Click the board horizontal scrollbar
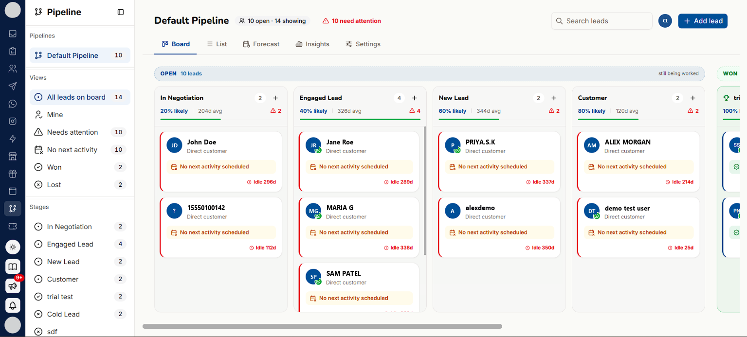Screen dimensions: 747x337 tap(322, 326)
